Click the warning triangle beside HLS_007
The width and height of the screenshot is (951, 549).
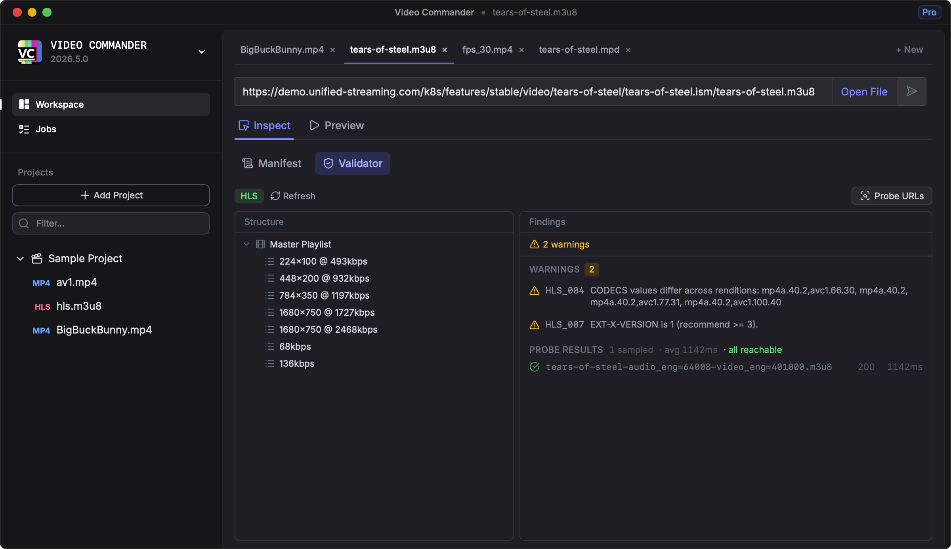click(x=534, y=324)
